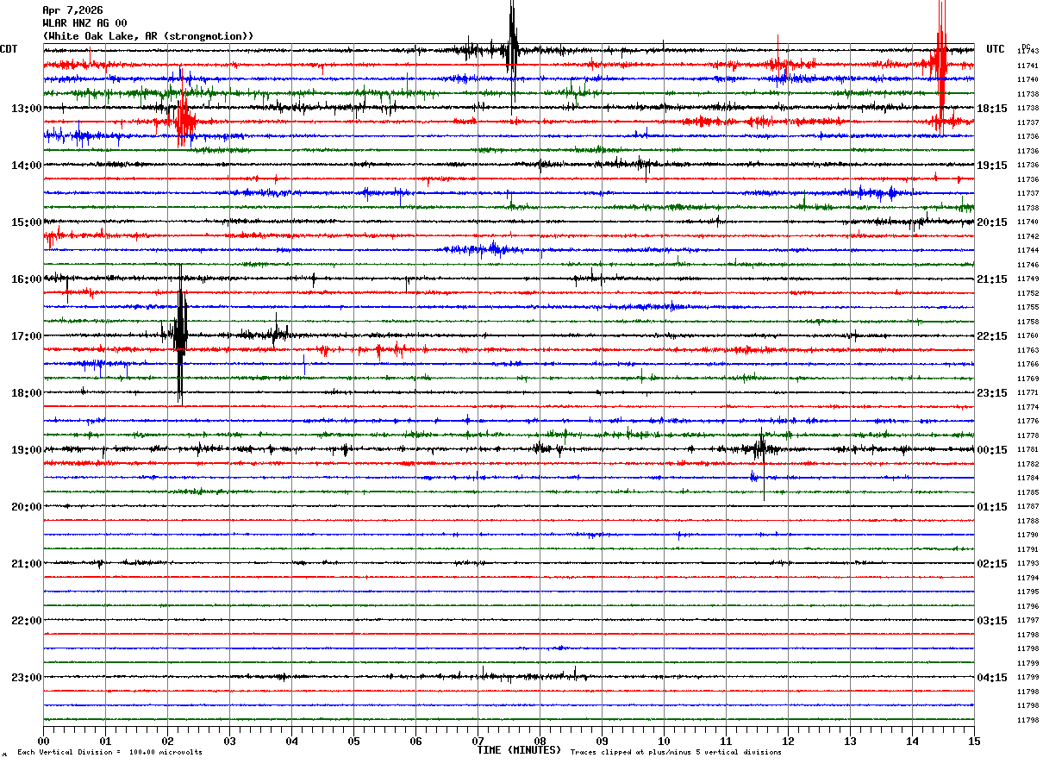Click the 13:00 CDT row label
Viewport: 1043px width, 764px height.
click(x=26, y=108)
